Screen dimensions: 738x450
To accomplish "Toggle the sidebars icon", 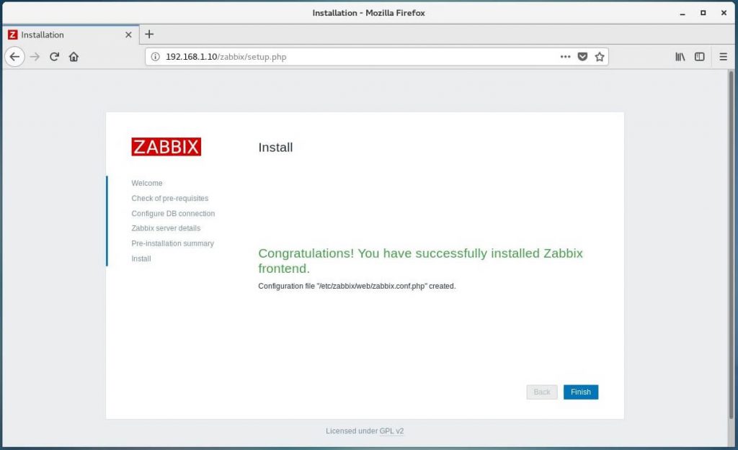I will point(699,57).
